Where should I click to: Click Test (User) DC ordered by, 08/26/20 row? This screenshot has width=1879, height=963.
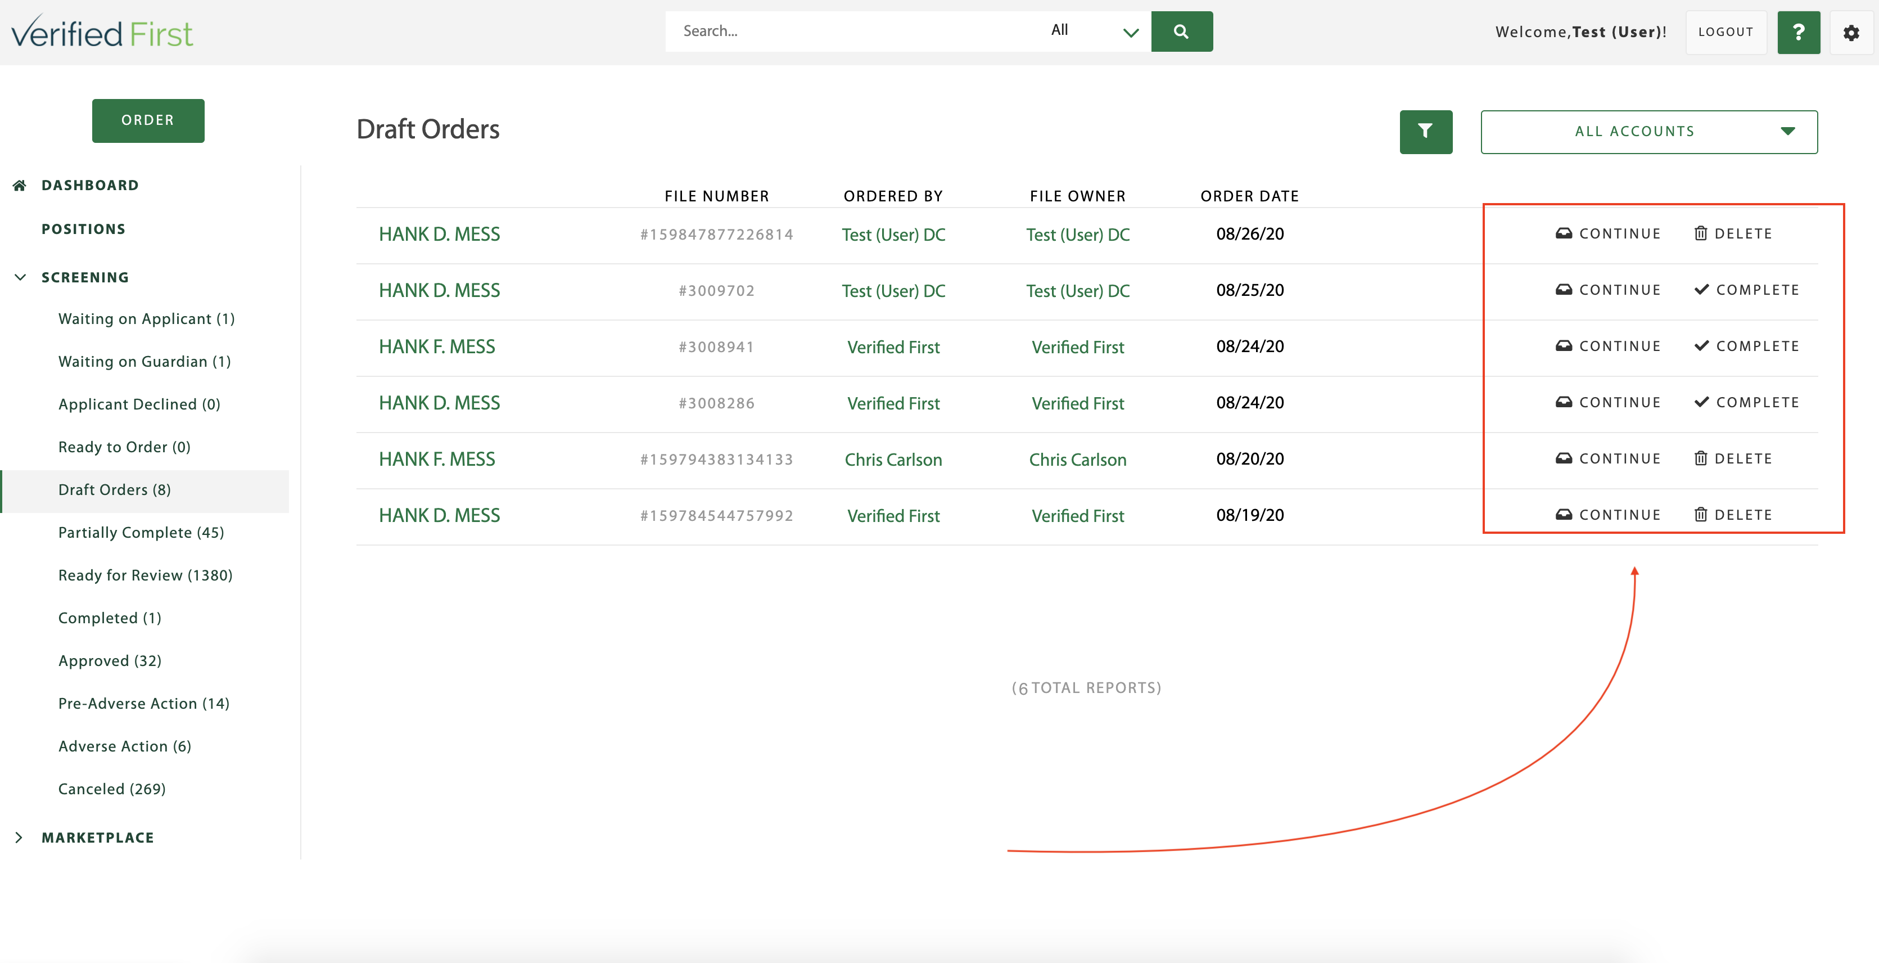893,235
